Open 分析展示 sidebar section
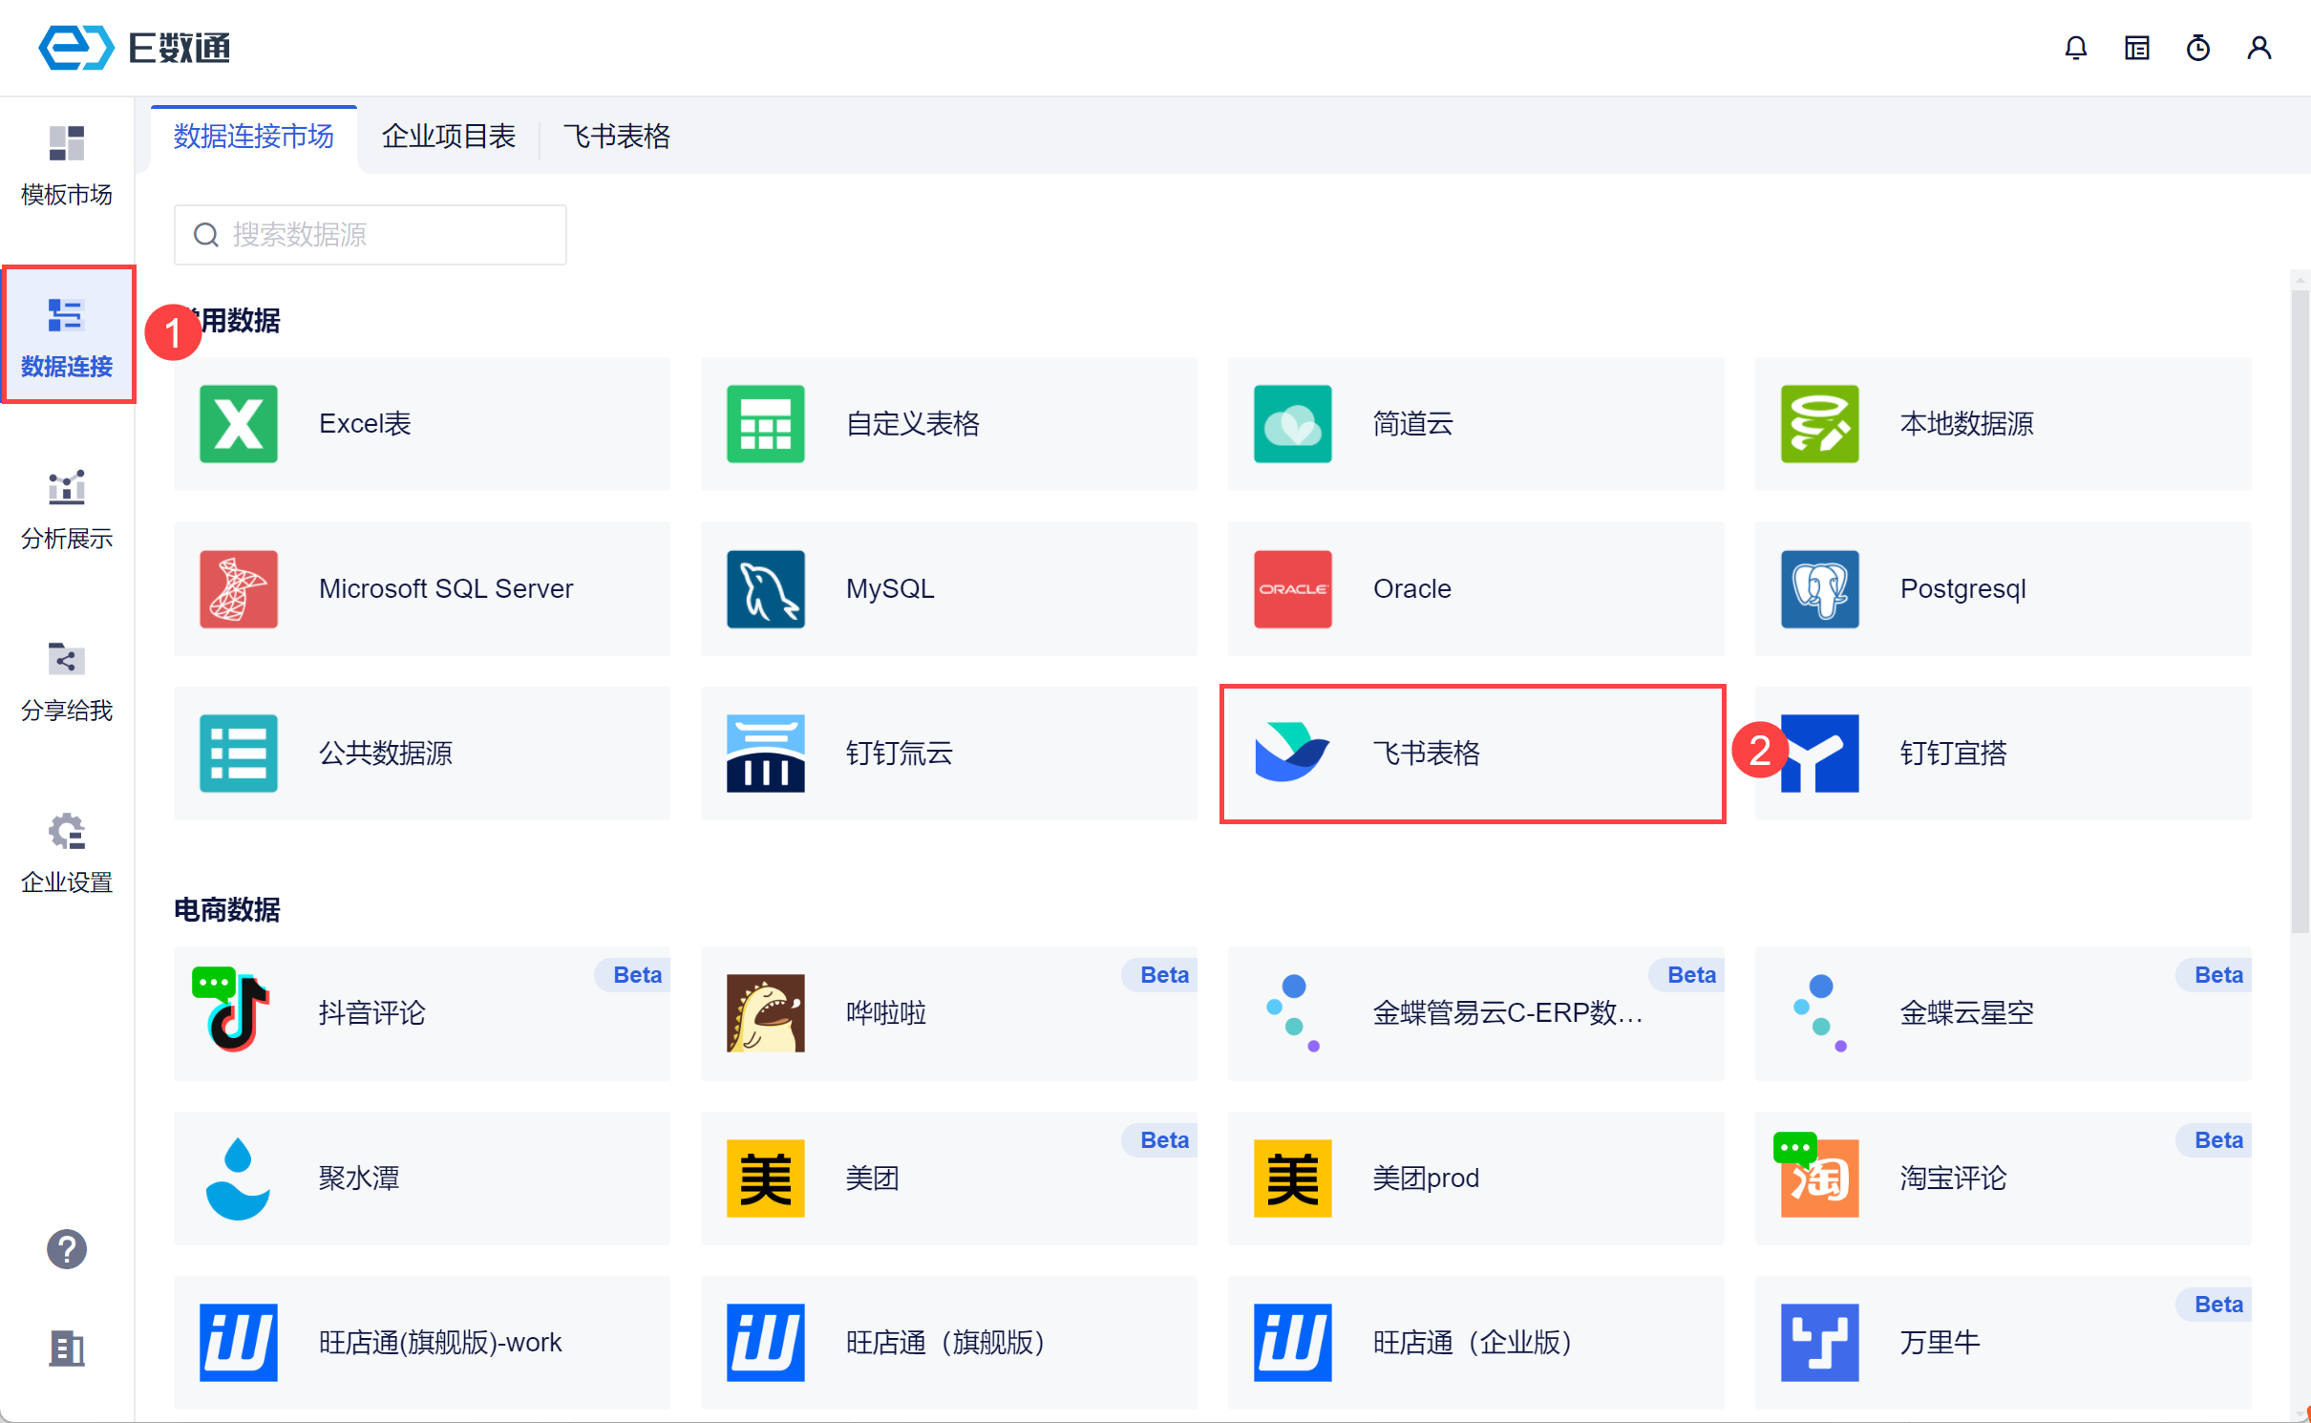 coord(66,509)
